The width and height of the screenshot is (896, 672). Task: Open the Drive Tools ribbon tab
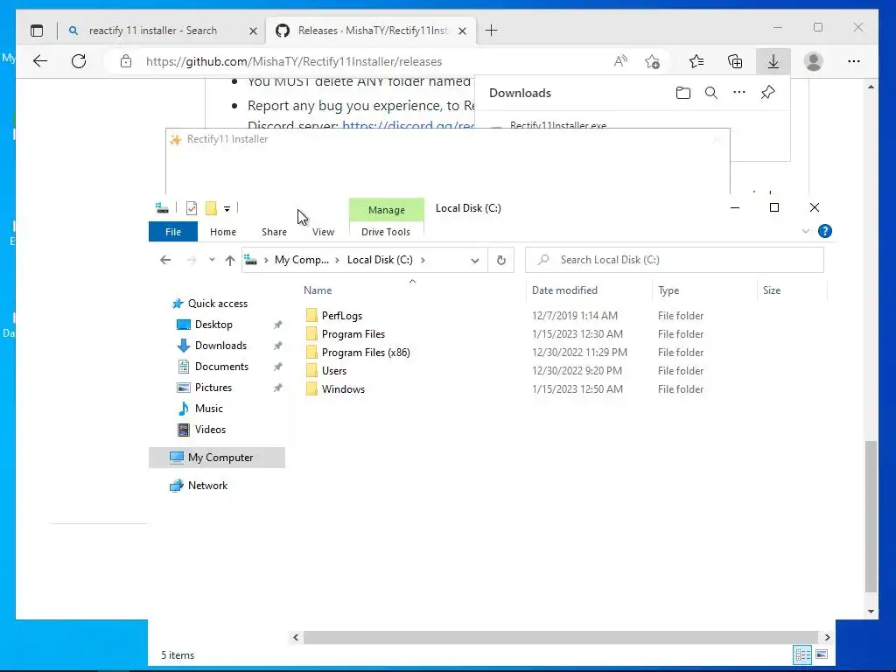tap(386, 232)
